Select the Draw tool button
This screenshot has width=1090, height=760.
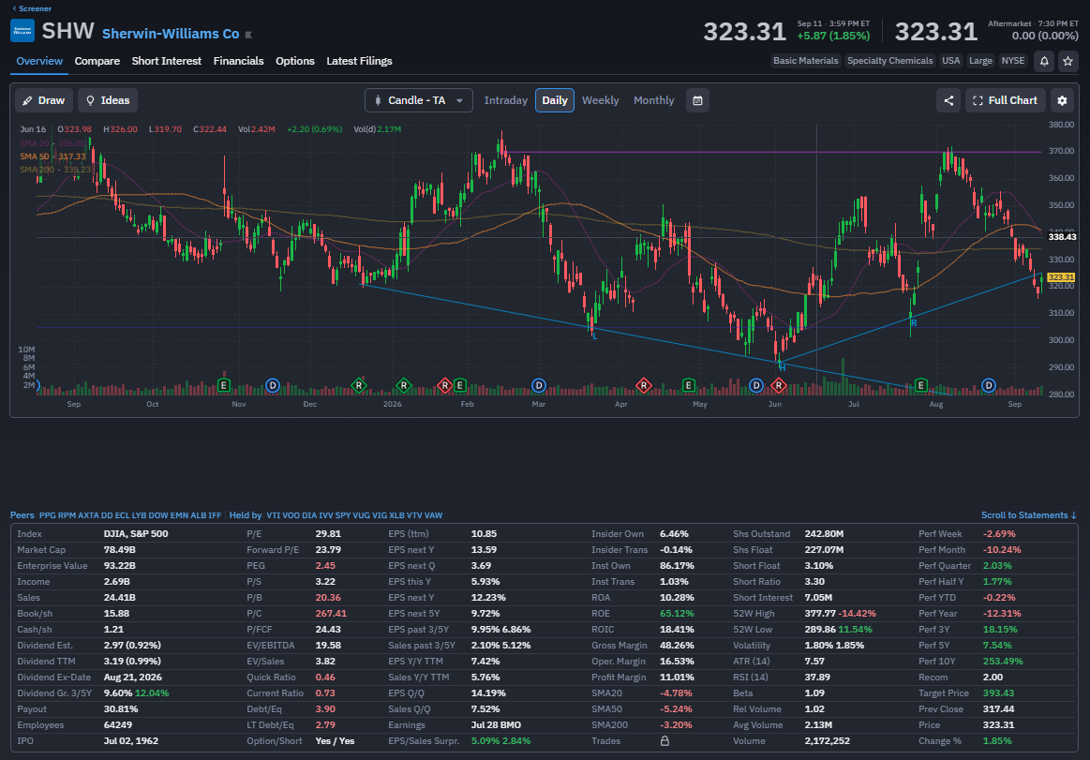point(44,100)
